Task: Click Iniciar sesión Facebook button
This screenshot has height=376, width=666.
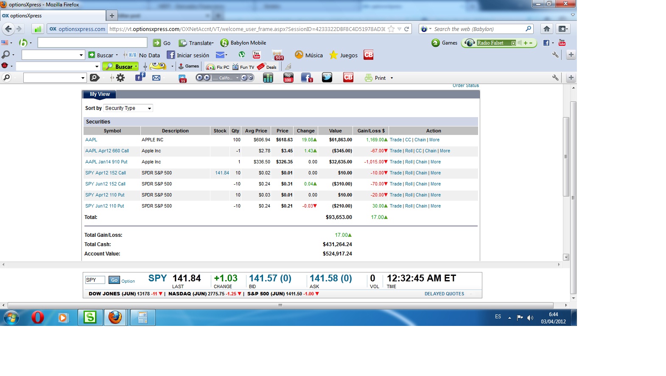Action: 188,55
